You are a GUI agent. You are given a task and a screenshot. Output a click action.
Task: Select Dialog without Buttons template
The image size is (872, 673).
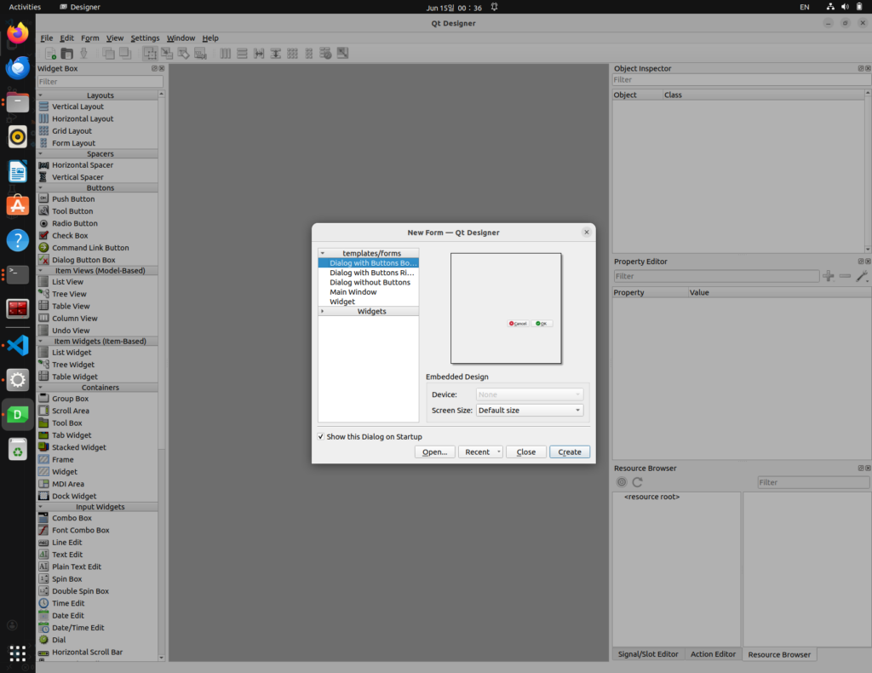[368, 282]
